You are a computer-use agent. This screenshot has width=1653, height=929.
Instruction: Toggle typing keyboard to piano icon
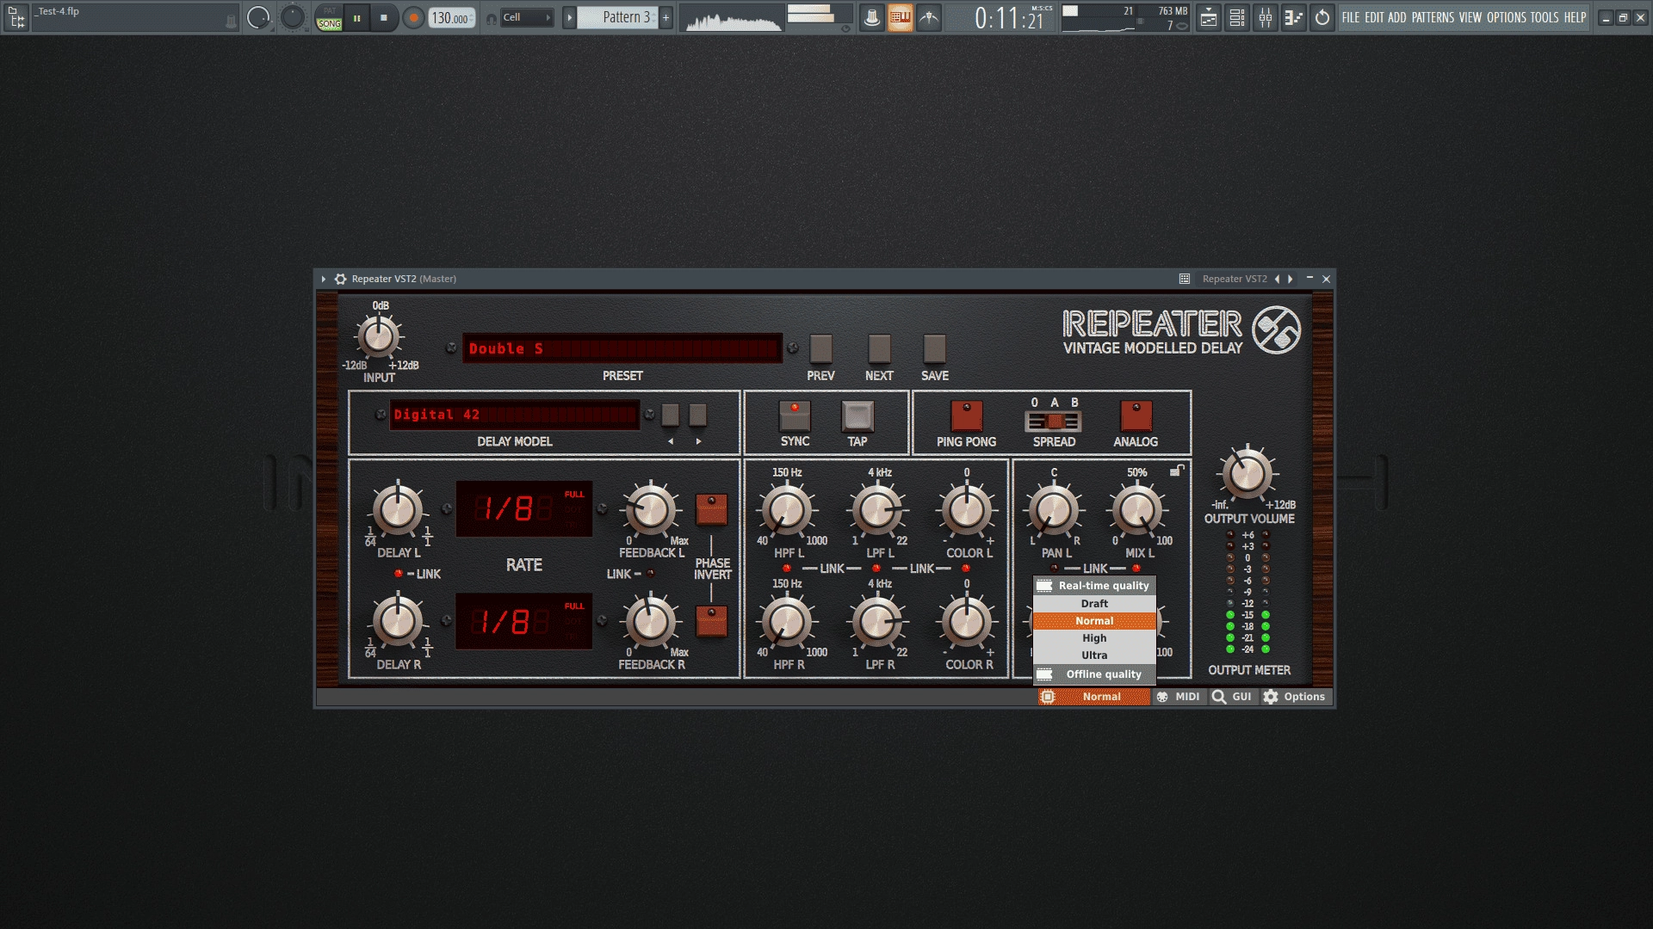(900, 17)
